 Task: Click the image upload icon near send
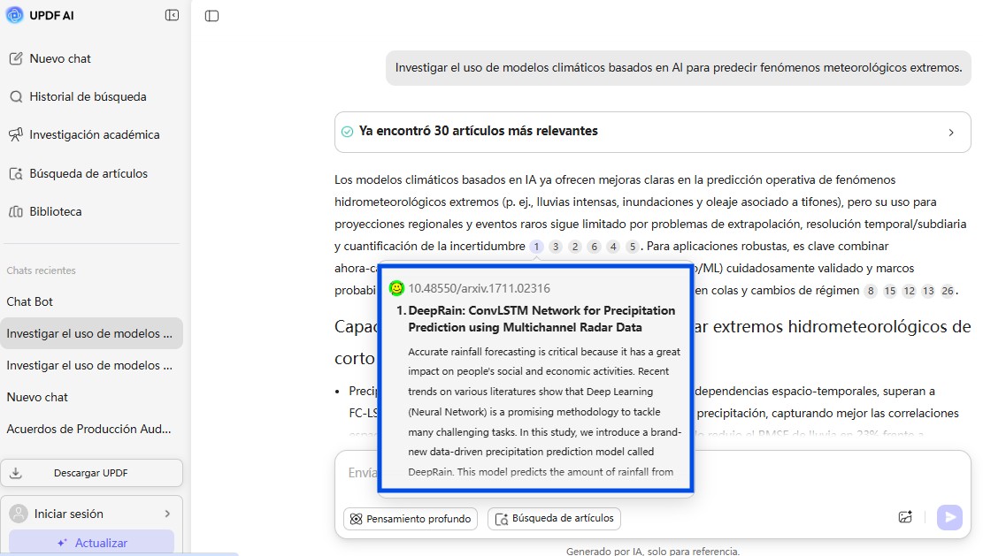905,517
